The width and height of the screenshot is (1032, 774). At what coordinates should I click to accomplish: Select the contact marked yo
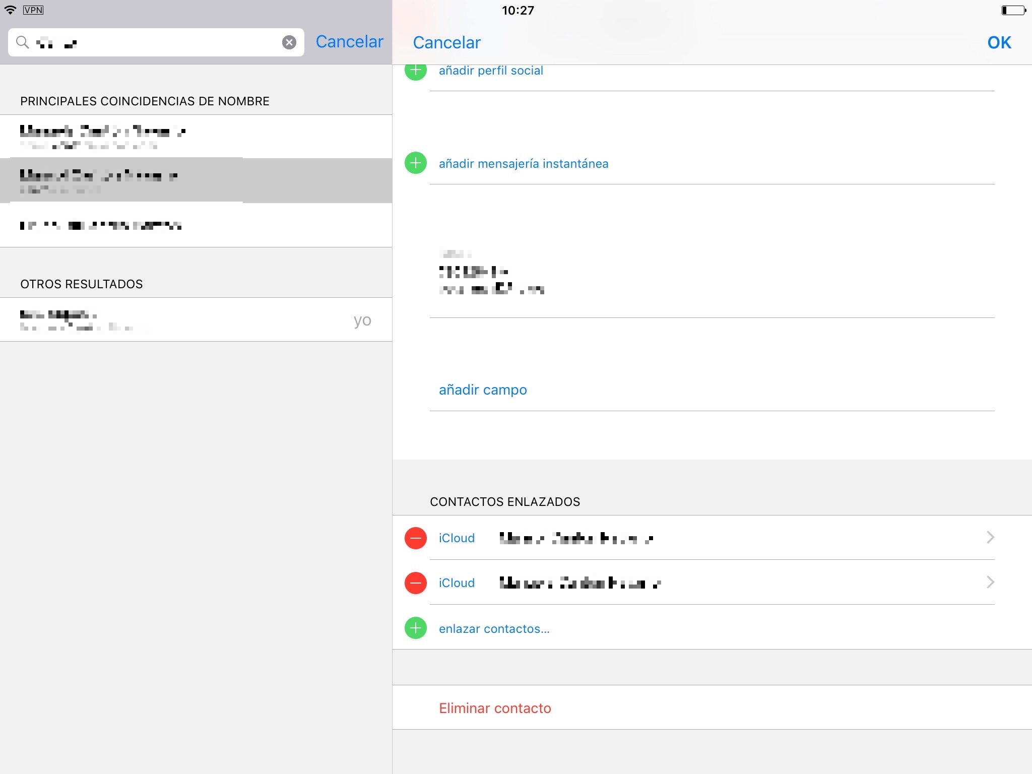196,320
